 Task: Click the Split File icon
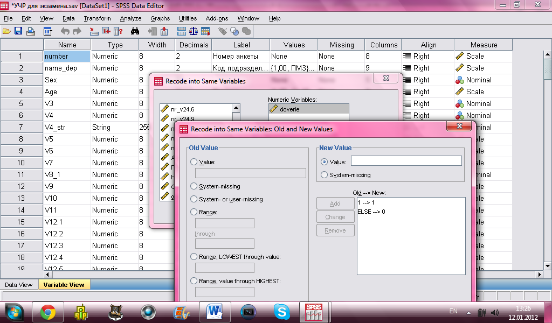[x=181, y=31]
